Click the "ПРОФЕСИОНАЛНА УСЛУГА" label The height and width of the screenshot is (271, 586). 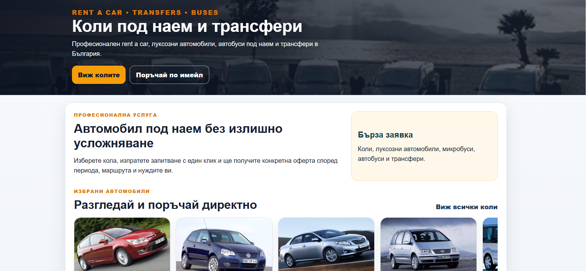point(115,115)
